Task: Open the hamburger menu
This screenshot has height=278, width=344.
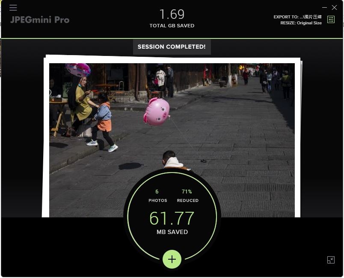Action: (13, 8)
